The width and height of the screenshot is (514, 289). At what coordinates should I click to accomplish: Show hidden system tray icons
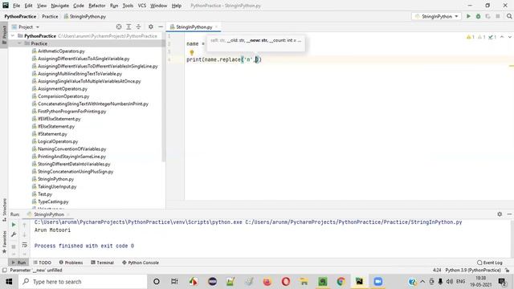pos(422,282)
